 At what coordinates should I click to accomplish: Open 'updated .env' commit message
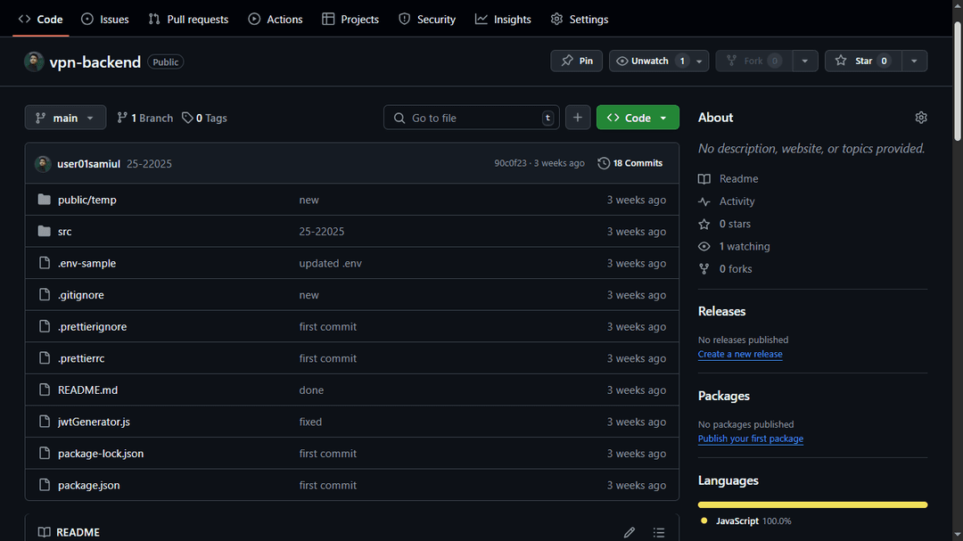coord(331,263)
